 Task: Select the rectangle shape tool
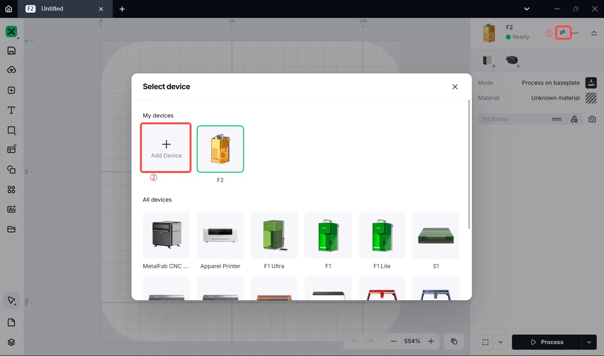click(12, 130)
